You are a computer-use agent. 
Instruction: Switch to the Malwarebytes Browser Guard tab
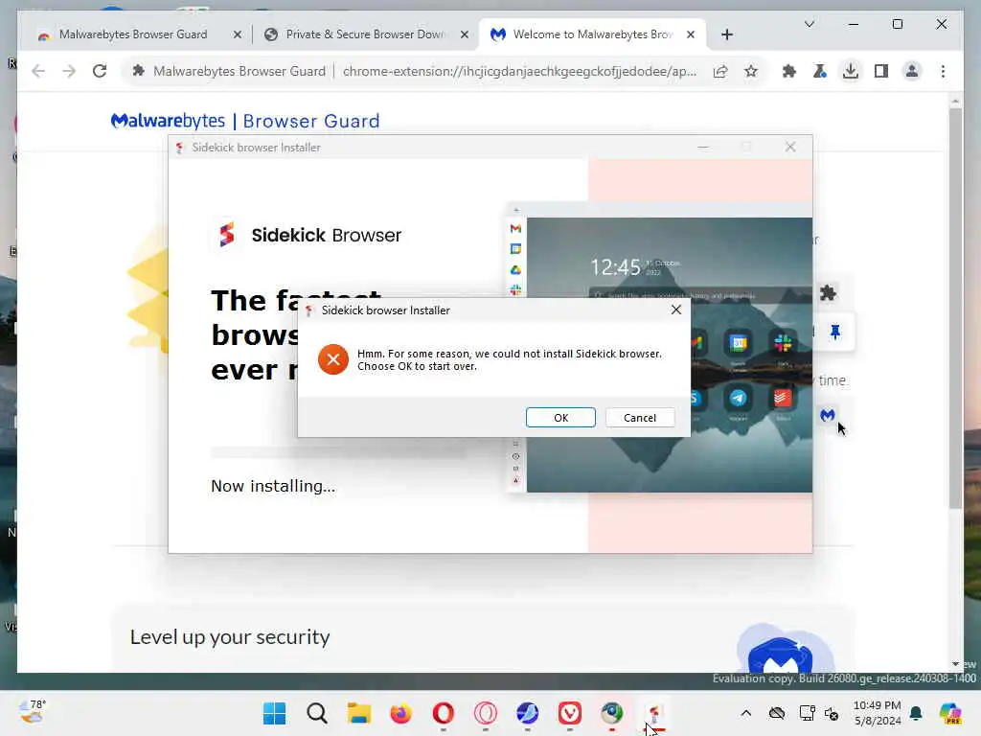coord(133,34)
